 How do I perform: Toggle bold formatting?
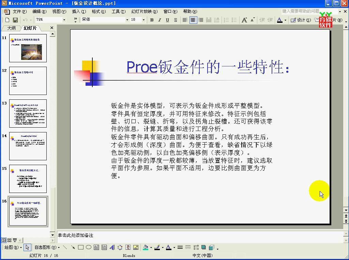(152, 20)
